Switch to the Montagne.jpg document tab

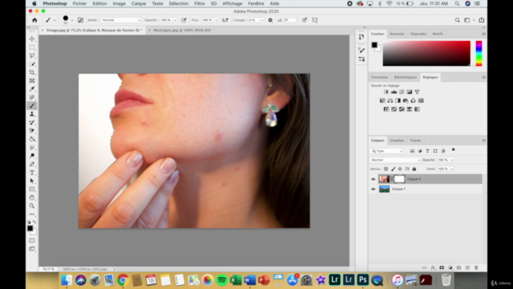click(182, 31)
